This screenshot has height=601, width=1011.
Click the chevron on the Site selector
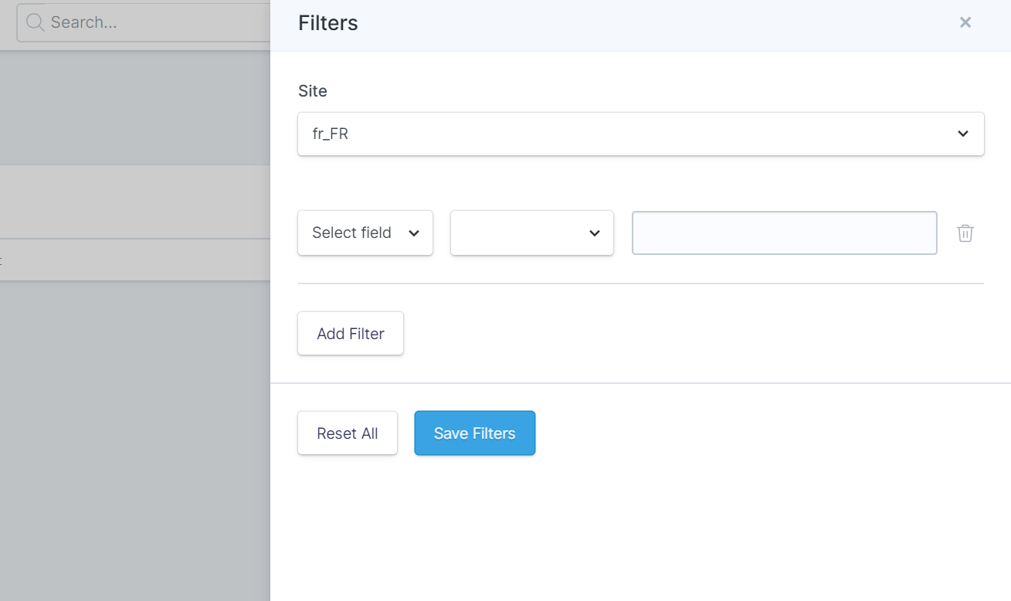[x=962, y=133]
